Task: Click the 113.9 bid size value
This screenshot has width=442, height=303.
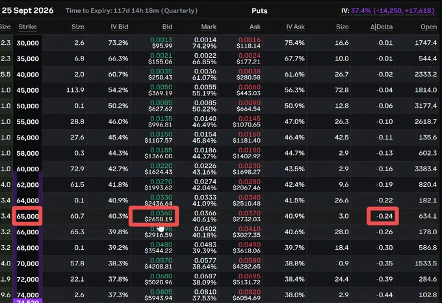Action: [75, 90]
